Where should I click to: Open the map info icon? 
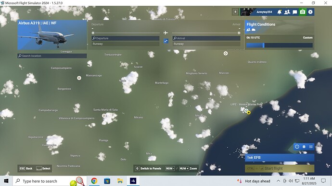[297, 147]
